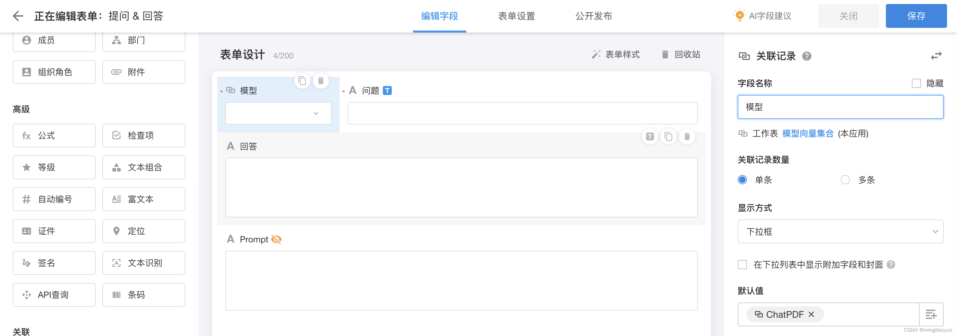
Task: Open the 回收站 recycle bin
Action: click(x=681, y=55)
